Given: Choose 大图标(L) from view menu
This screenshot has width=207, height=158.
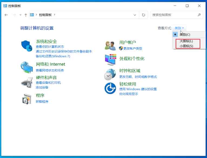Looking at the screenshot, I should tap(186, 41).
